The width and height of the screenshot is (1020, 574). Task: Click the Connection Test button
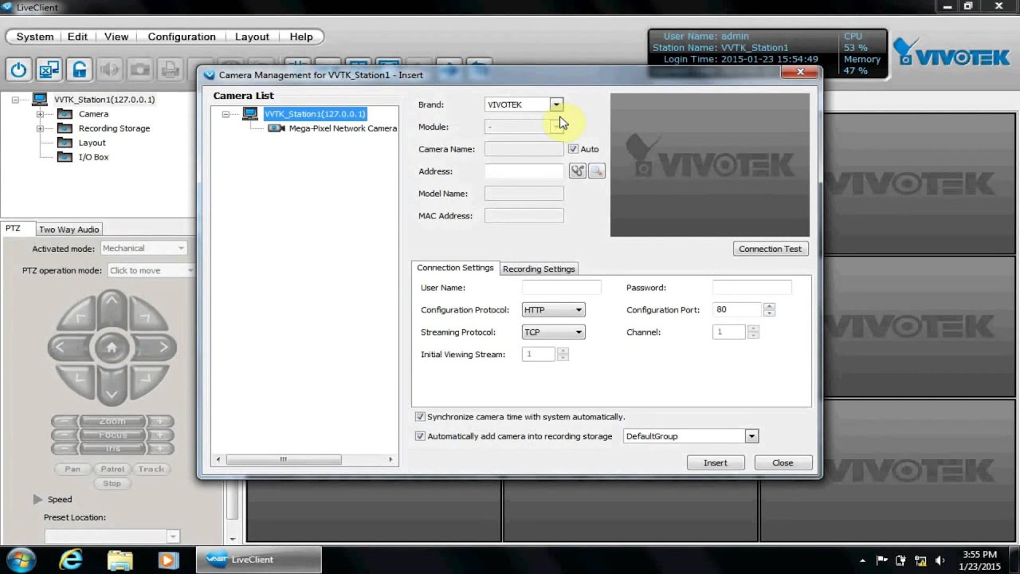pos(770,249)
